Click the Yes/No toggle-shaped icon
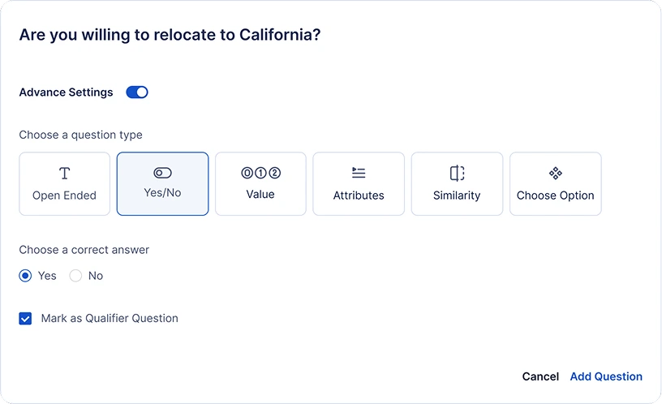The width and height of the screenshot is (662, 404). (162, 173)
